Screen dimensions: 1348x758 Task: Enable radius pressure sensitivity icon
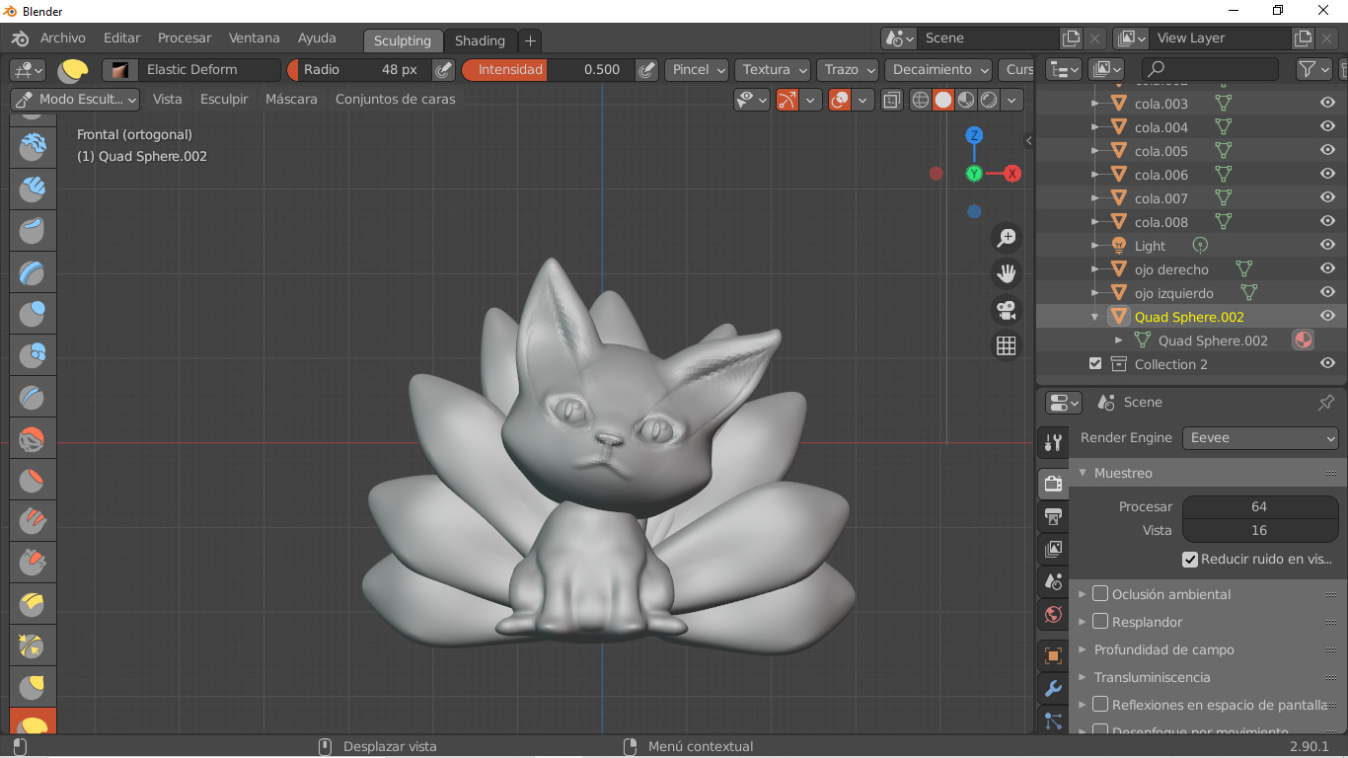pos(444,70)
